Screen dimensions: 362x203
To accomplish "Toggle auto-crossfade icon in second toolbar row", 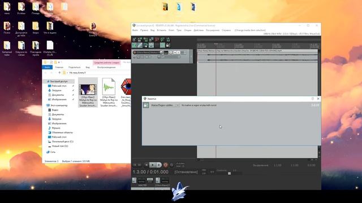I will pyautogui.click(x=134, y=45).
